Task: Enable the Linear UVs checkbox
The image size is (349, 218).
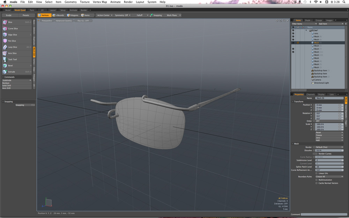Action: 316,173
